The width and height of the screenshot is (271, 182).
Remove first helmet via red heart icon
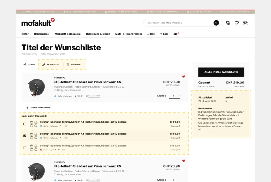[184, 77]
